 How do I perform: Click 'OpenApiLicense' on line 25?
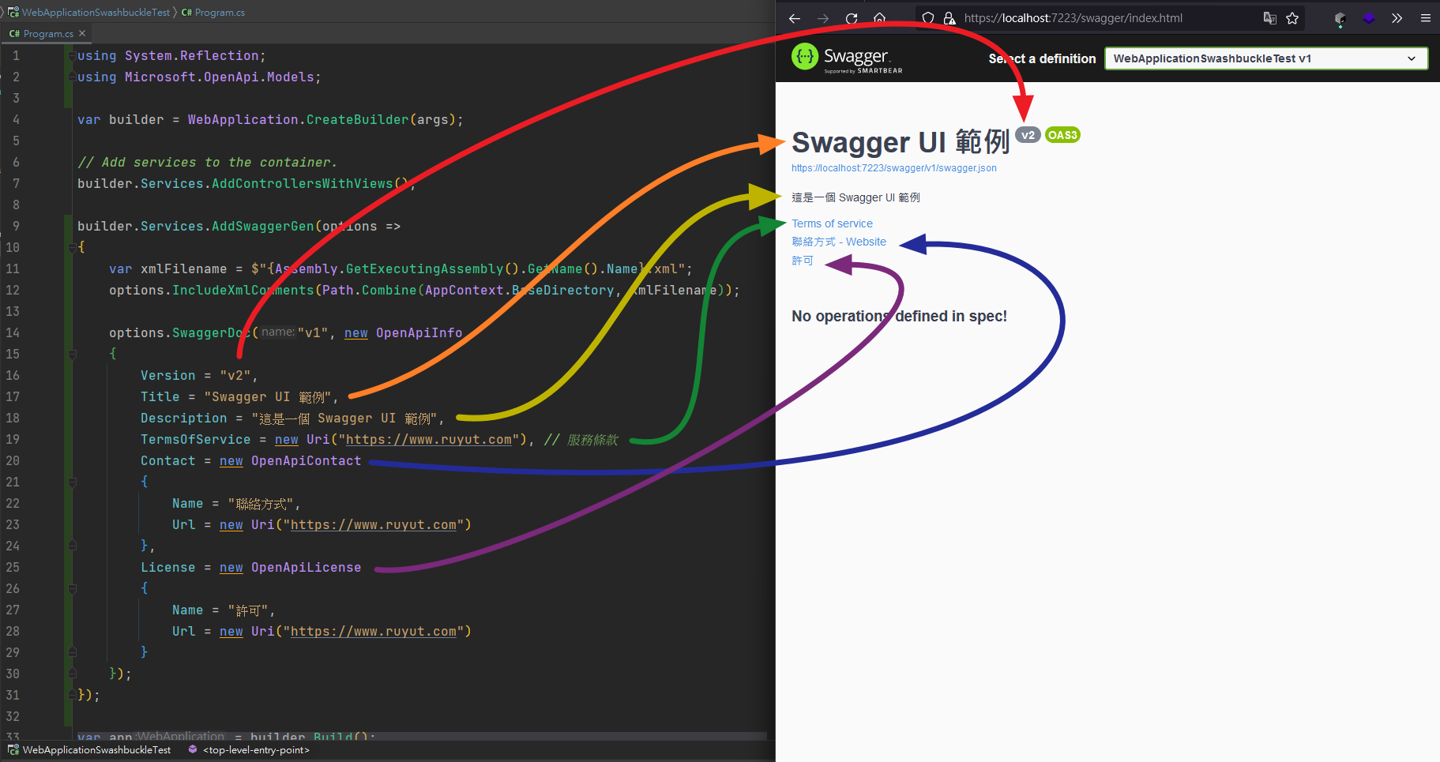(x=306, y=568)
